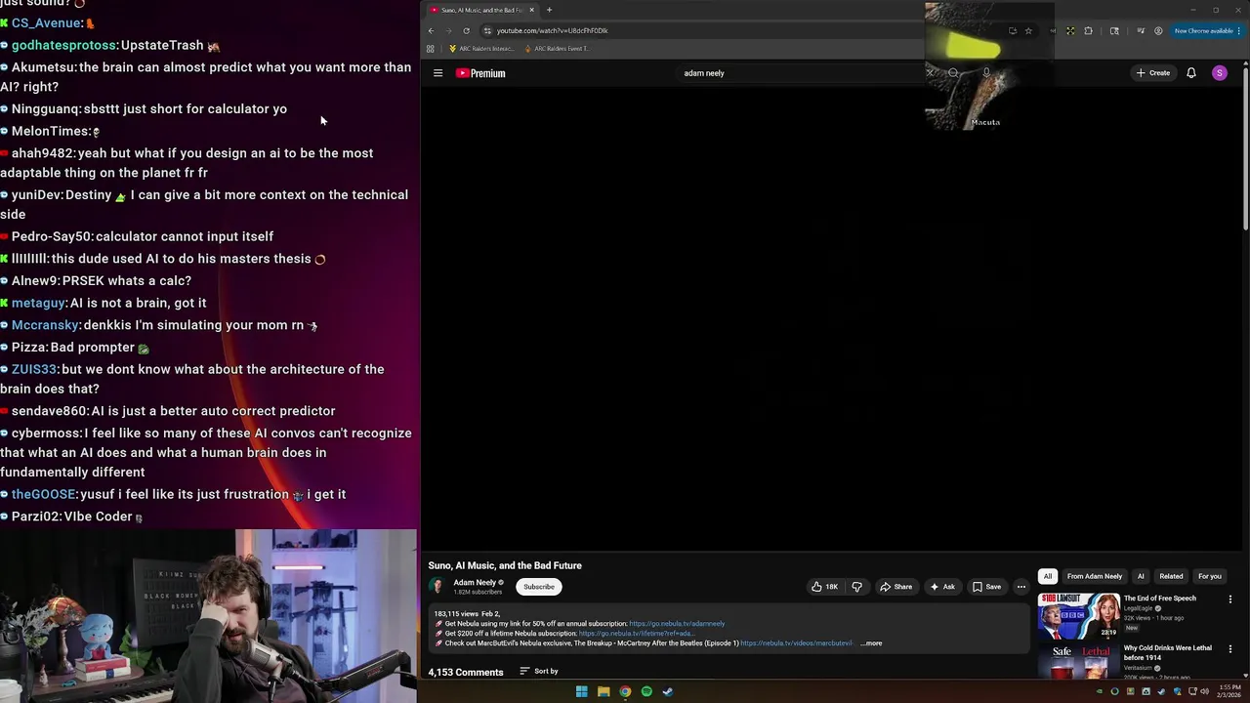
Task: Open the YouTube guide hamburger menu
Action: point(437,73)
